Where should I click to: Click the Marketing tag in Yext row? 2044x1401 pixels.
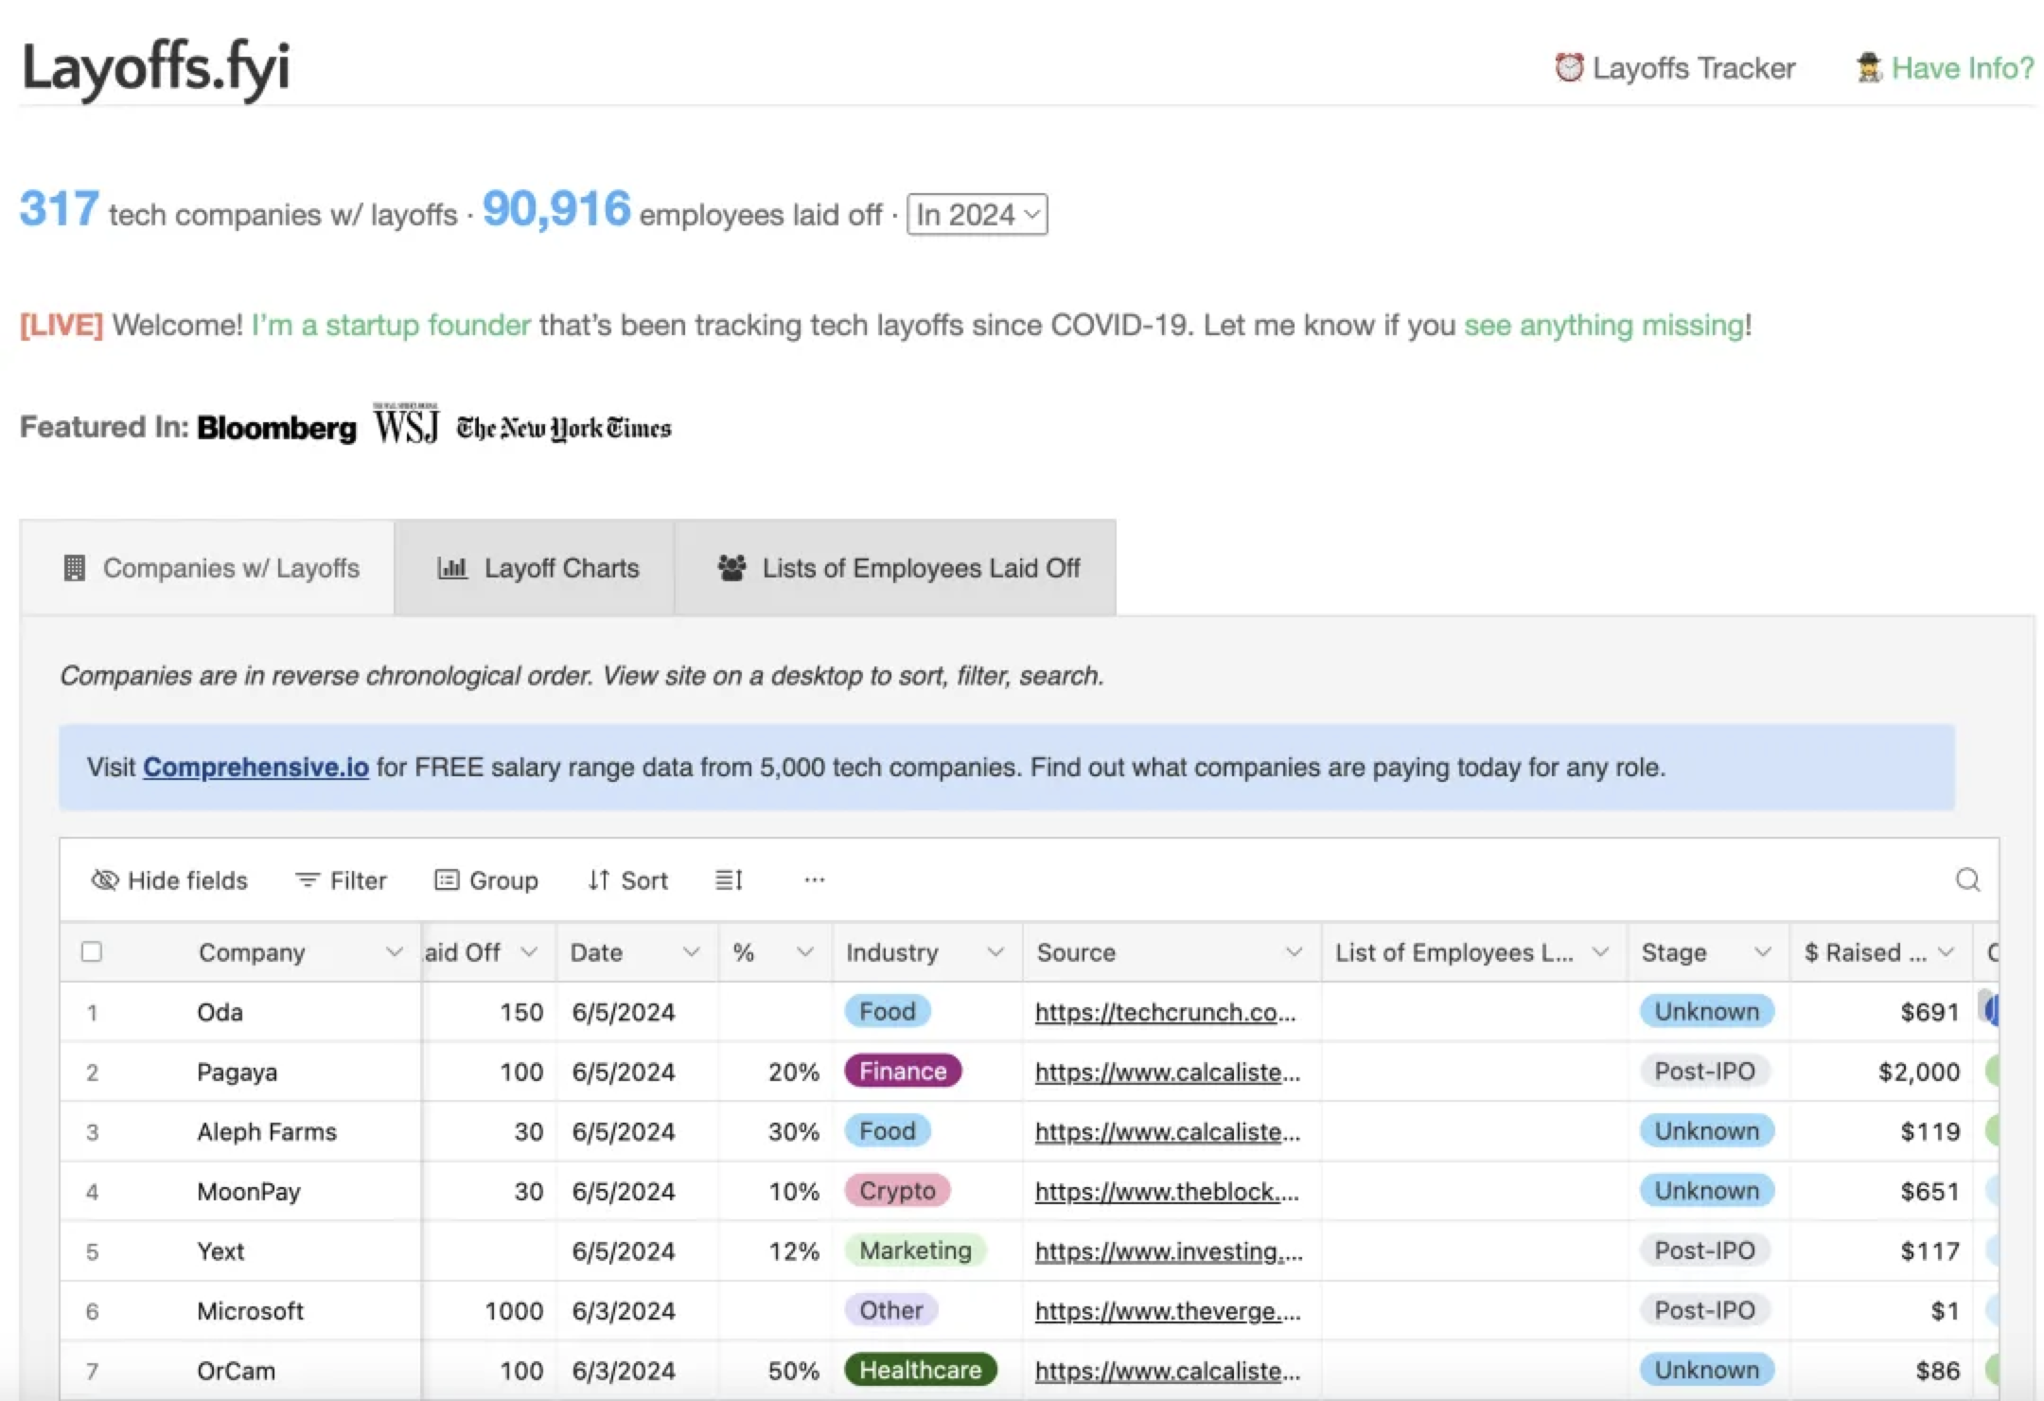(x=915, y=1250)
